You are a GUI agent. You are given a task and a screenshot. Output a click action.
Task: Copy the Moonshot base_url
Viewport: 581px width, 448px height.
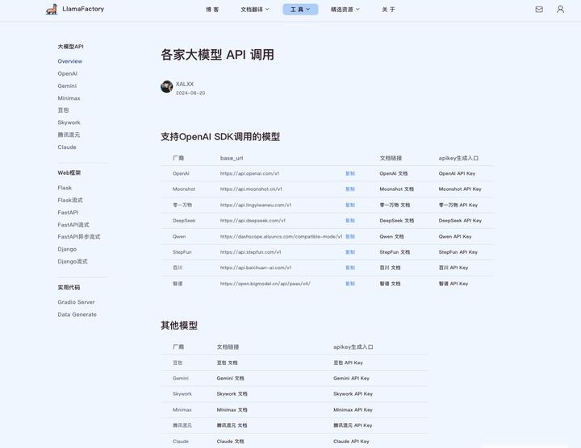(x=350, y=189)
